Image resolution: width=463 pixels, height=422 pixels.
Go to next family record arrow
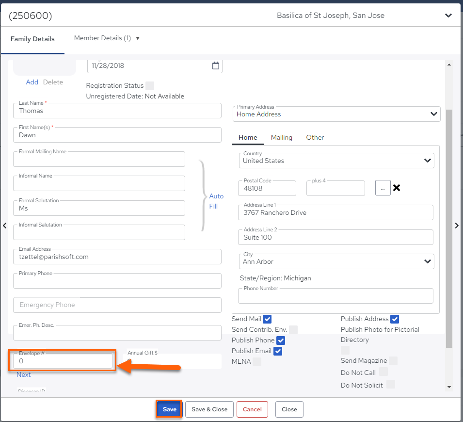(x=457, y=226)
